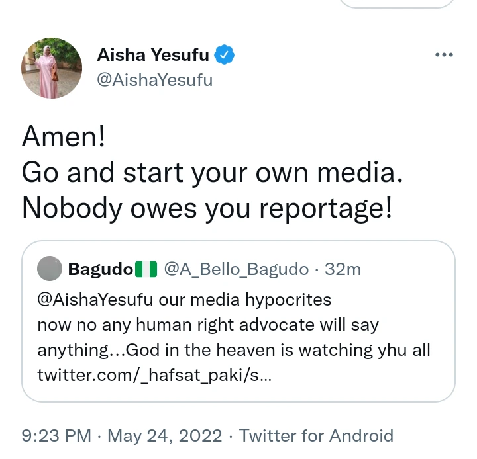
Task: Open the twitter.com/_hafsat_paki link
Action: pos(154,374)
